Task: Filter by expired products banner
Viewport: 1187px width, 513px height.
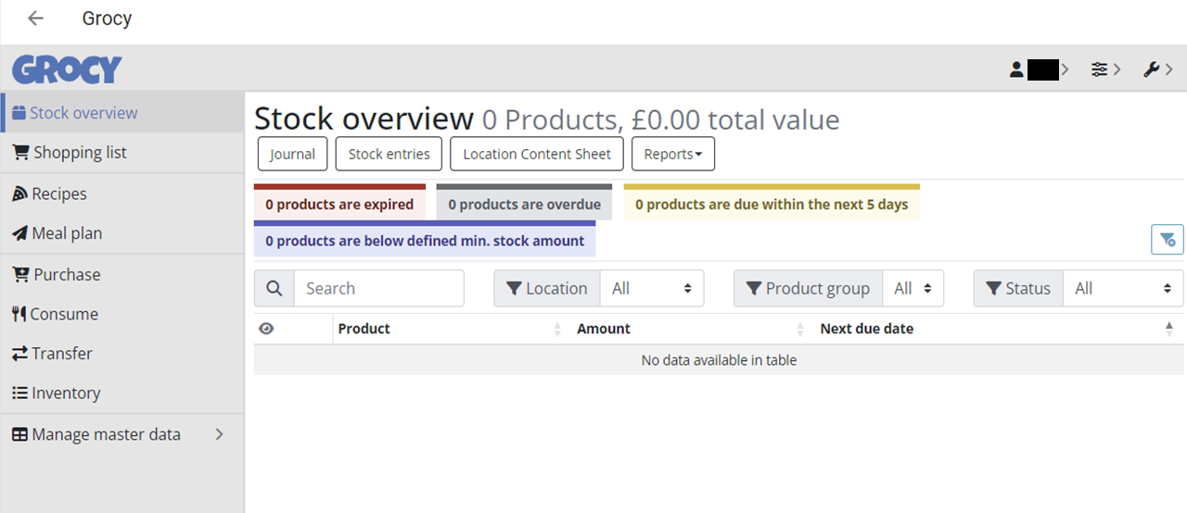Action: 339,203
